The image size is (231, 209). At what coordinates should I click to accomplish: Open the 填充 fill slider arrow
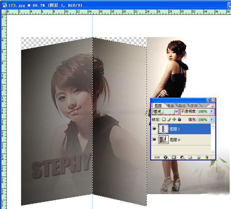pyautogui.click(x=212, y=119)
